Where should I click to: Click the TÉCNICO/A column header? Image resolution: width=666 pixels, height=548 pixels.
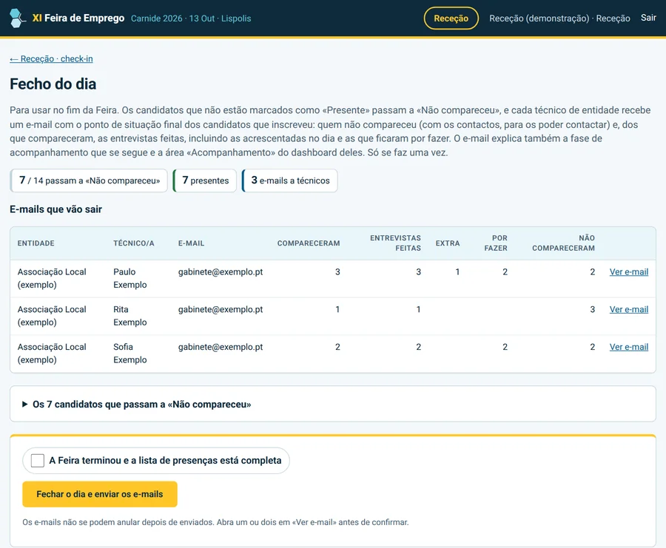[x=134, y=243]
